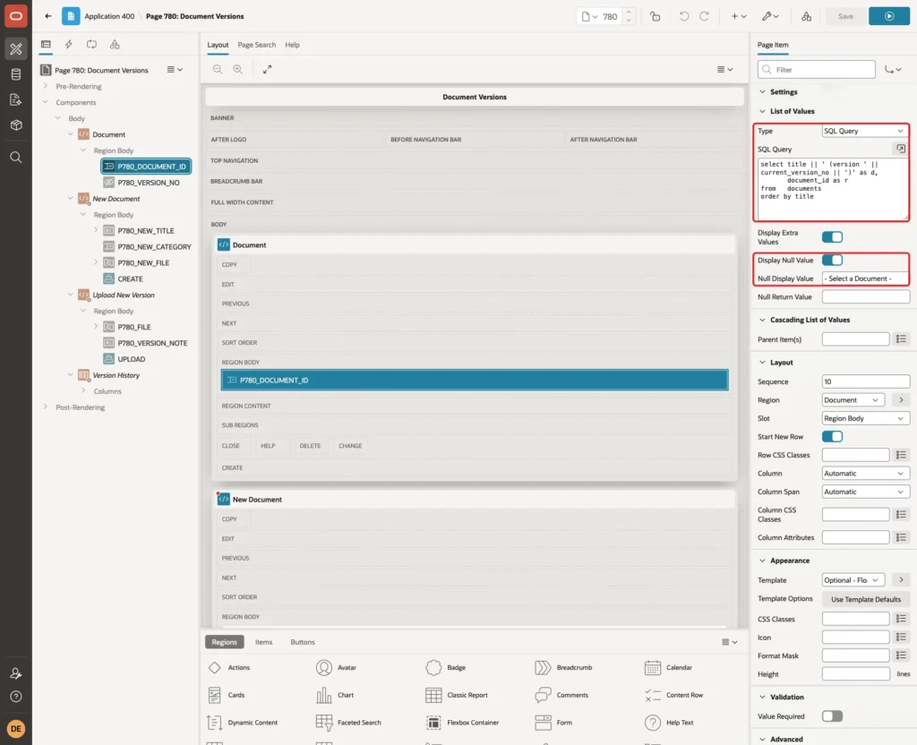Enable Value Required switch

(832, 716)
